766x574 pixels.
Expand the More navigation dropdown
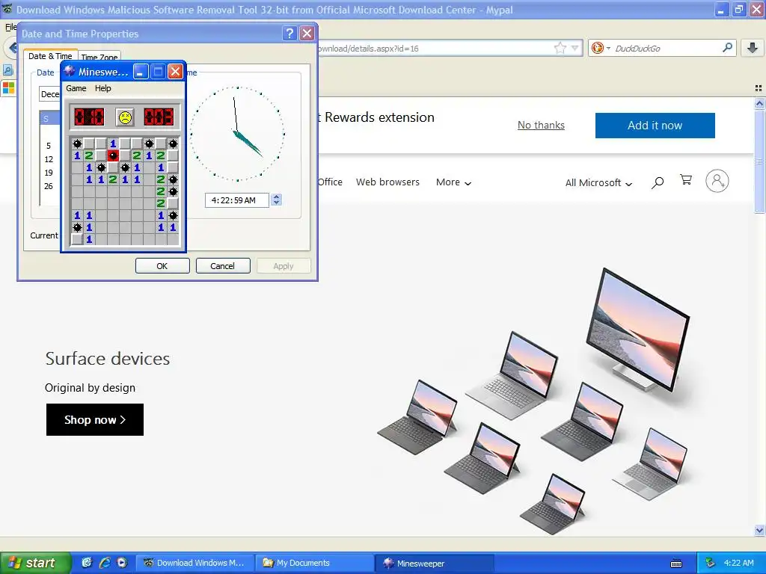pyautogui.click(x=453, y=182)
